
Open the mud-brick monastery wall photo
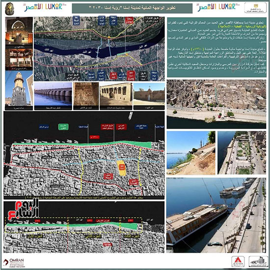tap(149, 94)
